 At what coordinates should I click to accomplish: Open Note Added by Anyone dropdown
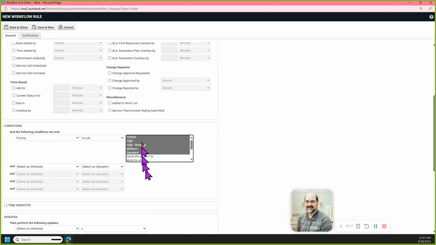coord(78,43)
